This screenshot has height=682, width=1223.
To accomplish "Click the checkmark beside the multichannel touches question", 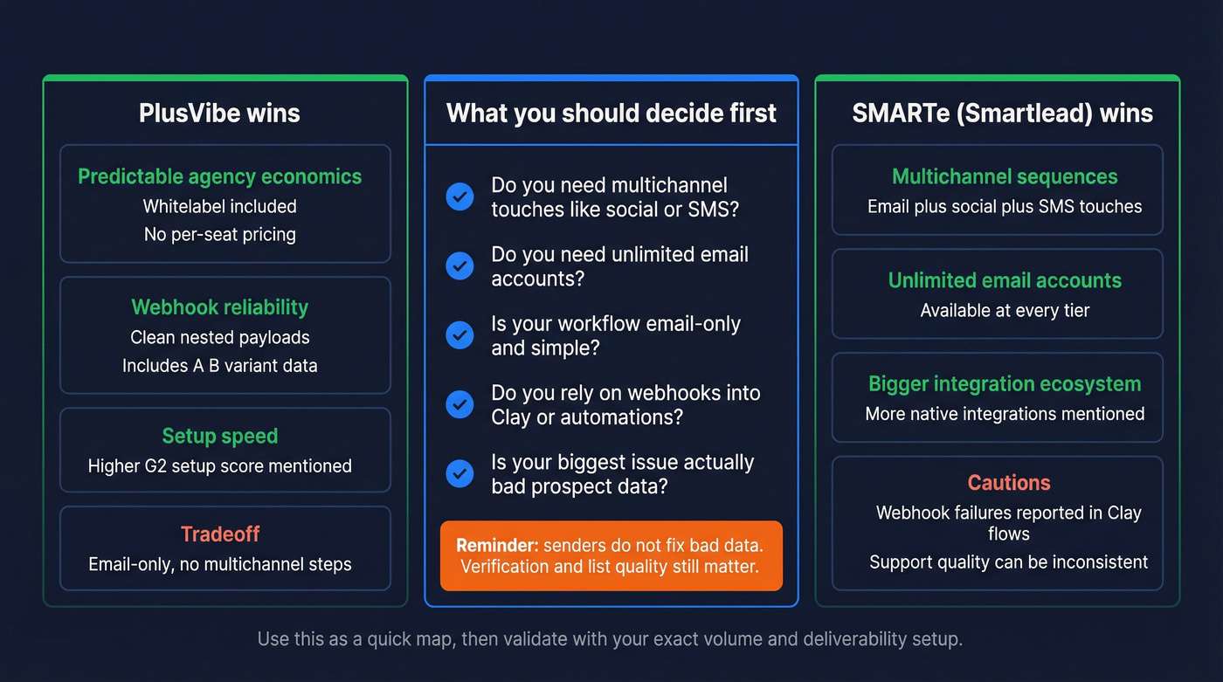I will 459,196.
